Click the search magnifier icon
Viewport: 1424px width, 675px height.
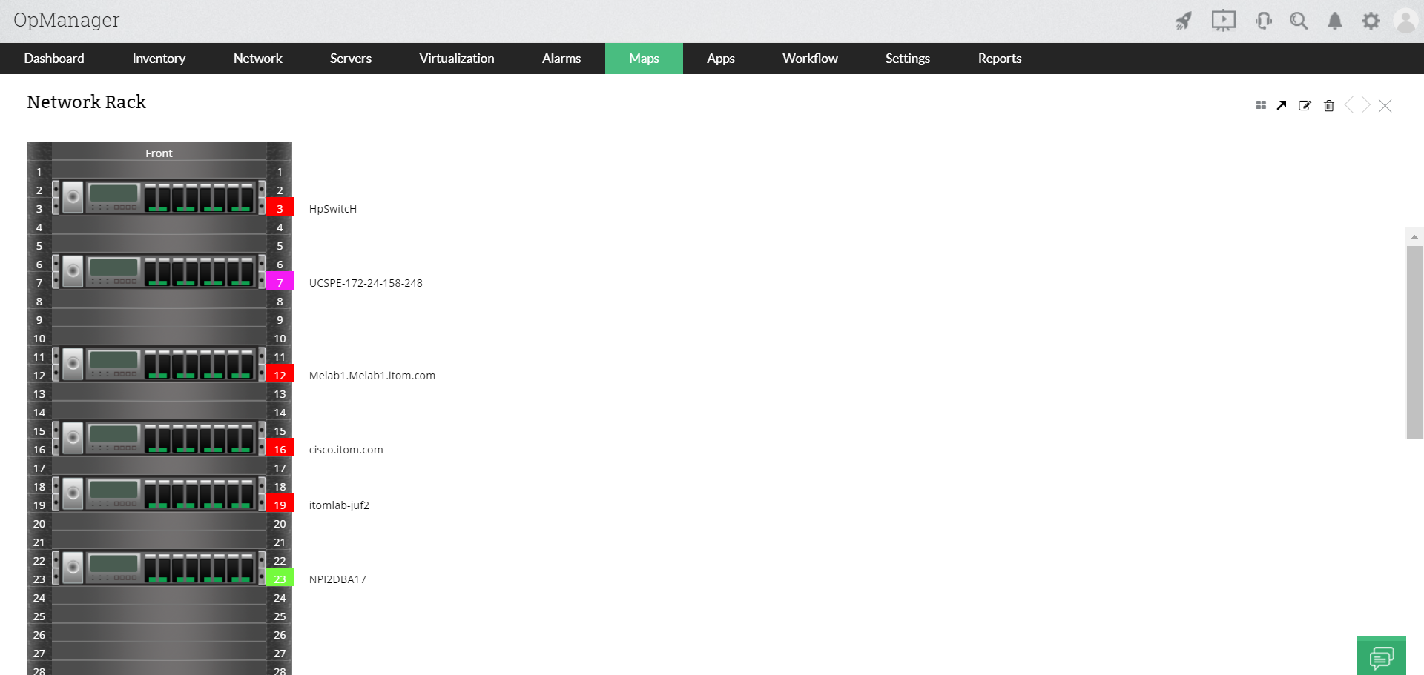click(x=1298, y=21)
